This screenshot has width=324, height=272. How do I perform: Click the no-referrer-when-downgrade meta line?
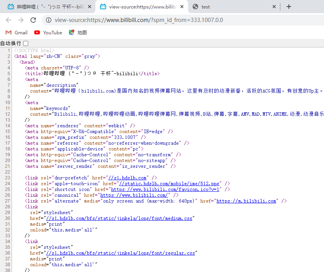(107, 143)
